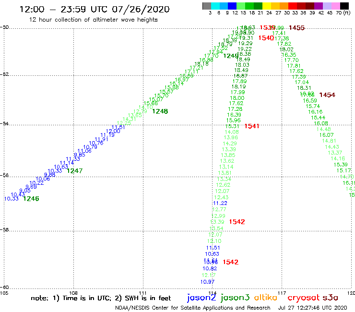355x312 pixels.
Task: Select the bright red 30-33 ft swatch
Action: (293, 6)
